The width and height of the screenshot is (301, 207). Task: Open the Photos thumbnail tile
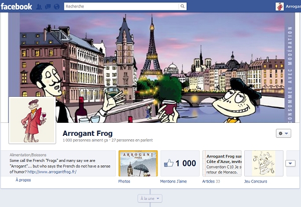[x=138, y=163]
